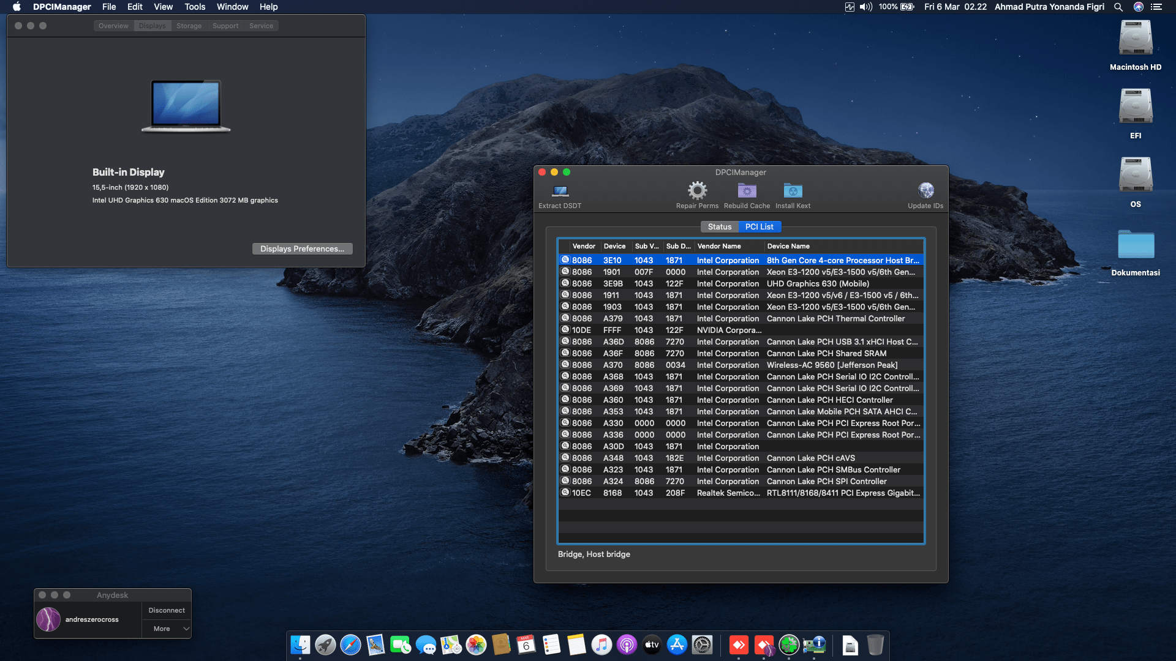Launch Music from the dock
The image size is (1176, 661).
(x=601, y=644)
